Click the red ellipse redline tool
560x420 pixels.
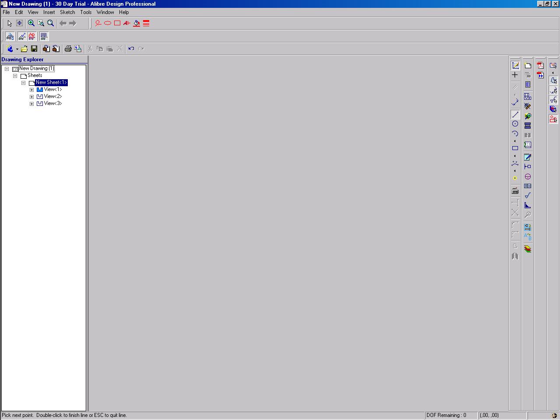tap(108, 23)
